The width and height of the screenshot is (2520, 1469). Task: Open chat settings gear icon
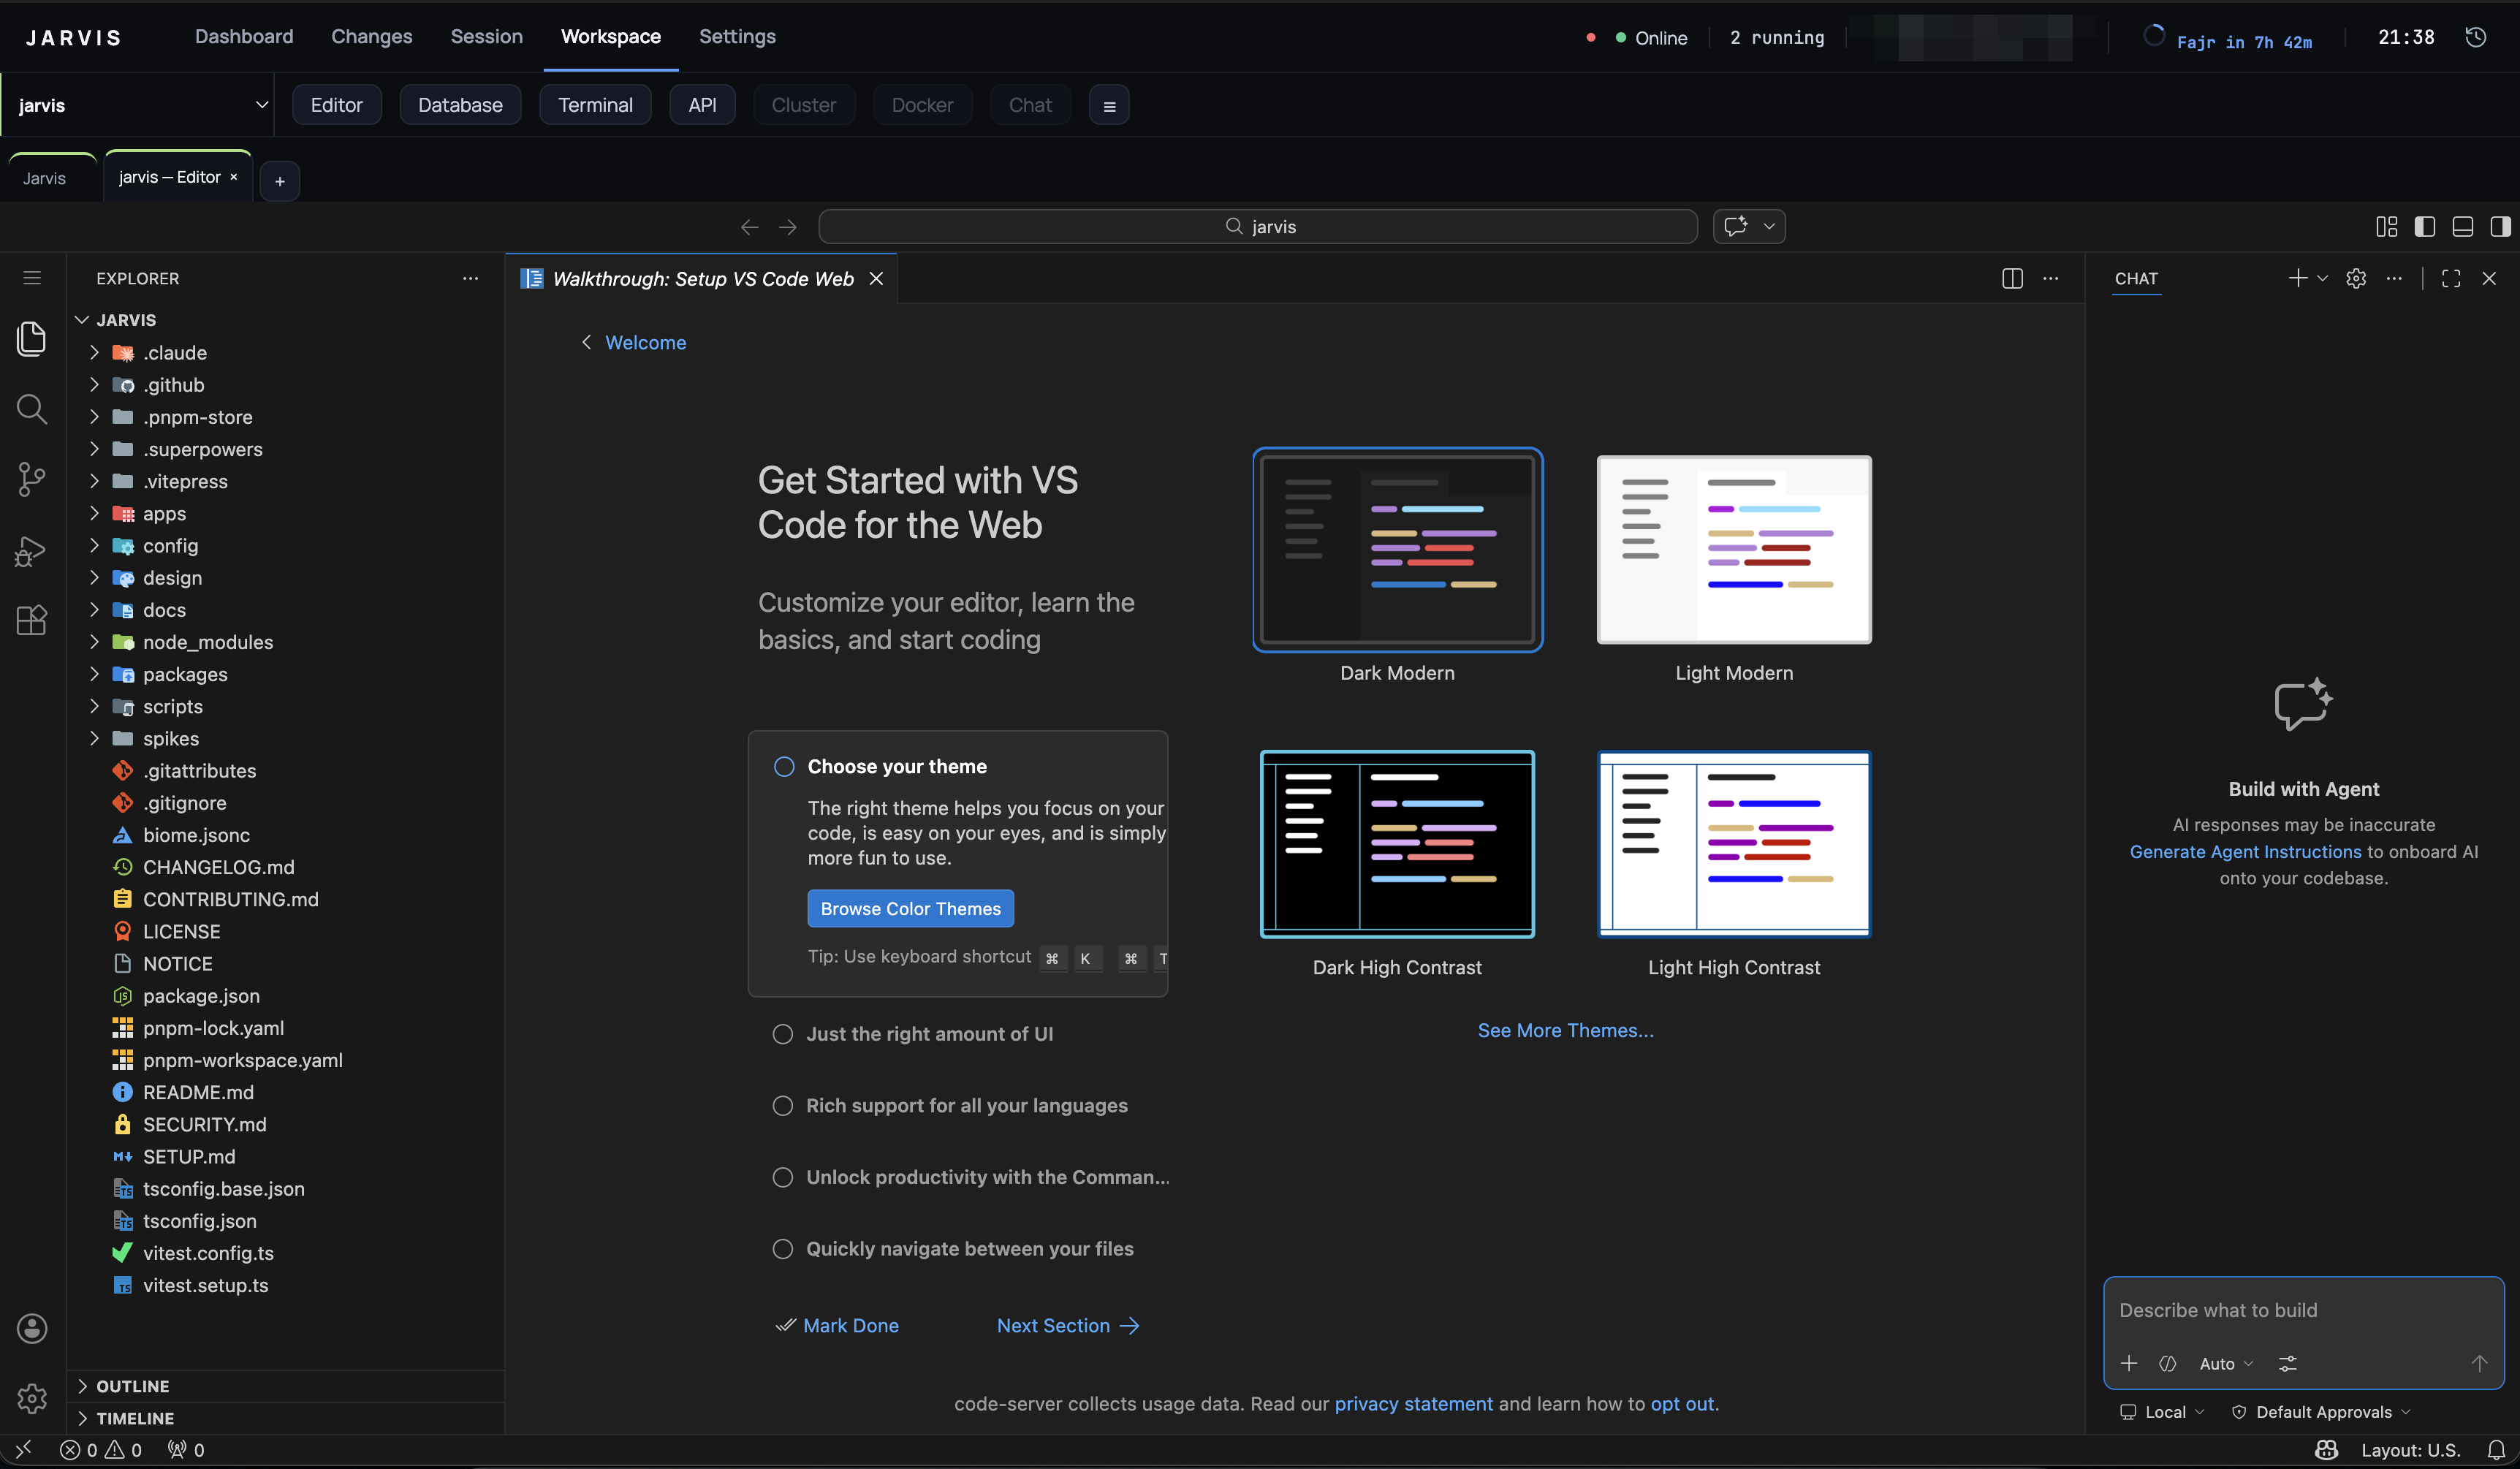click(x=2356, y=278)
